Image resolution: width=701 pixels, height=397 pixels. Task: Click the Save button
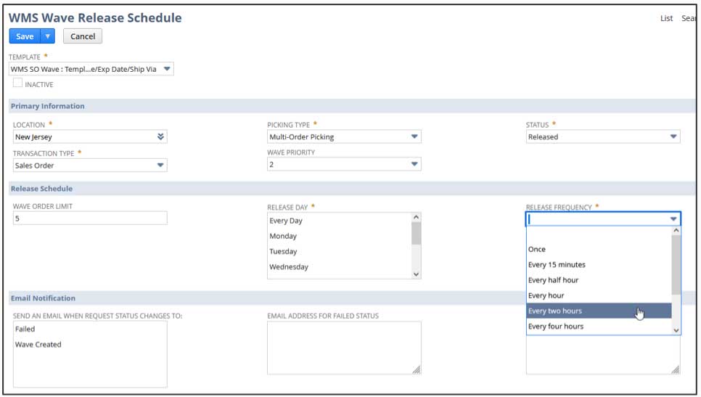(x=25, y=36)
